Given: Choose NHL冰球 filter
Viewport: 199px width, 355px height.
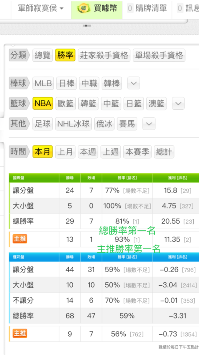Looking at the screenshot, I should (73, 124).
